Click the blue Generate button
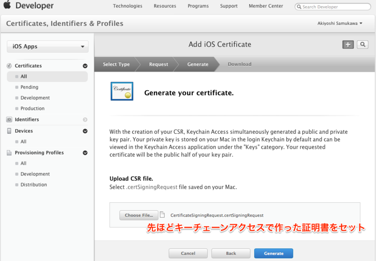 [274, 253]
